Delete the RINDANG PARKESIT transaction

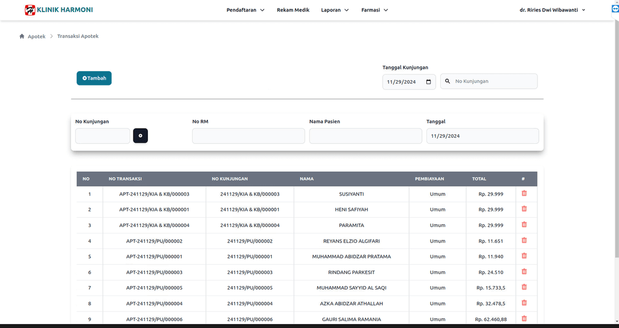tap(524, 271)
